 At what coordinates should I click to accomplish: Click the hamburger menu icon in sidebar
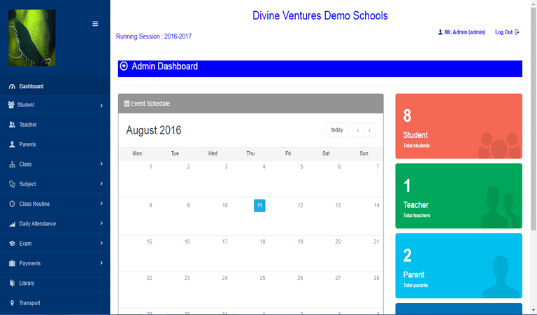[95, 24]
